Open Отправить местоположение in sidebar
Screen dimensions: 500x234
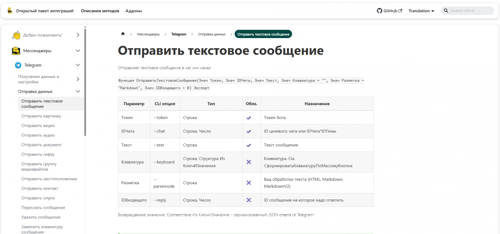click(49, 179)
